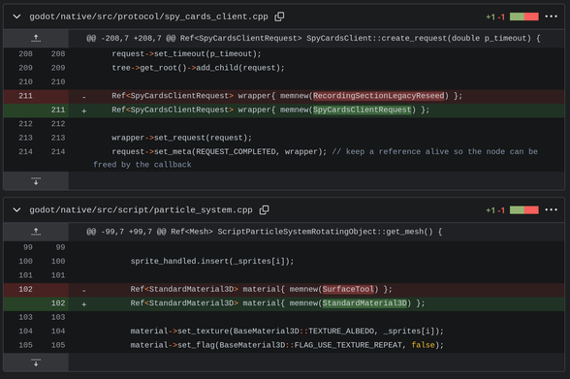570x379 pixels.
Task: Click the diffstat bar of spy_cards_client.cpp
Action: pyautogui.click(x=523, y=16)
